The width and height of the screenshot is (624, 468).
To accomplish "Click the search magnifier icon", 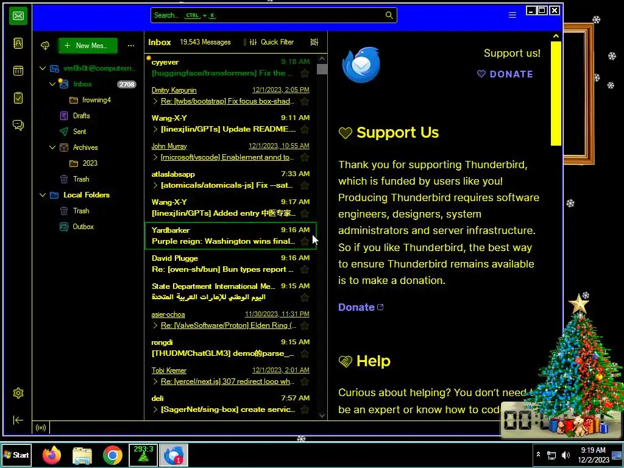I will [x=389, y=15].
